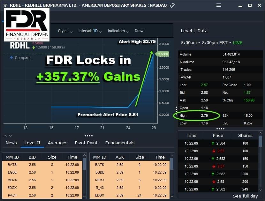Expand the Indicators dropdown
The height and width of the screenshot is (201, 265).
pyautogui.click(x=118, y=31)
